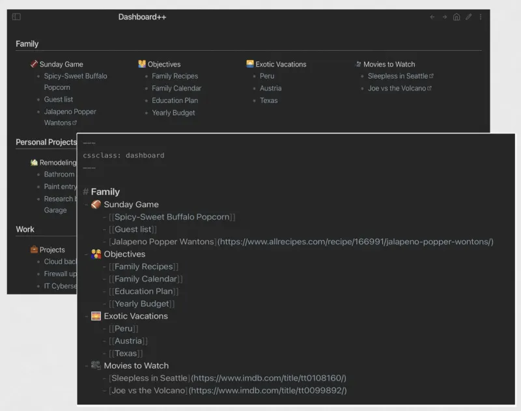Screen dimensions: 521x411
Task: Click [[Yearly Budget]] in markdown source
Action: (x=141, y=304)
